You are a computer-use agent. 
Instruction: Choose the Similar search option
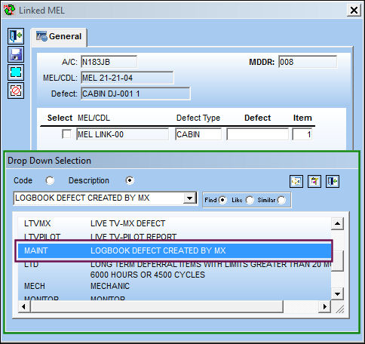click(281, 200)
